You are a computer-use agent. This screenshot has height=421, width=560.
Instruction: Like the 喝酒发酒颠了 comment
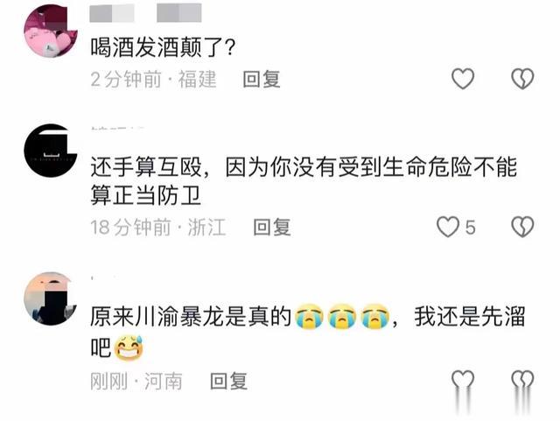[463, 79]
